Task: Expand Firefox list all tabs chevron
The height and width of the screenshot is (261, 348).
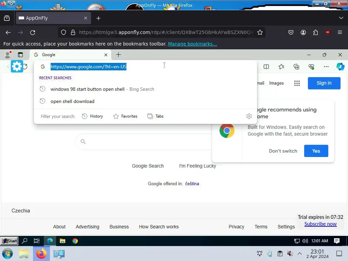Action: pos(341,18)
